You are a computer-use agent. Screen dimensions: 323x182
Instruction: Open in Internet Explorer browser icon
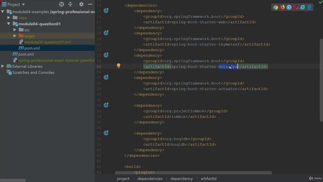302,8
